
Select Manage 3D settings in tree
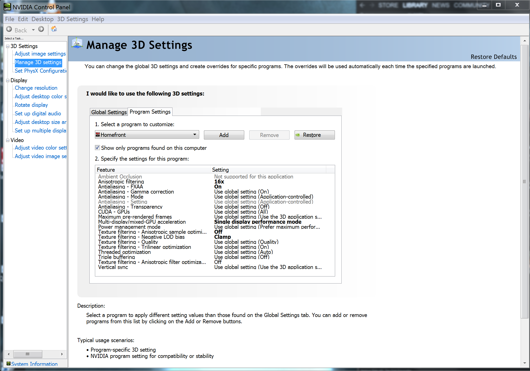[x=38, y=62]
